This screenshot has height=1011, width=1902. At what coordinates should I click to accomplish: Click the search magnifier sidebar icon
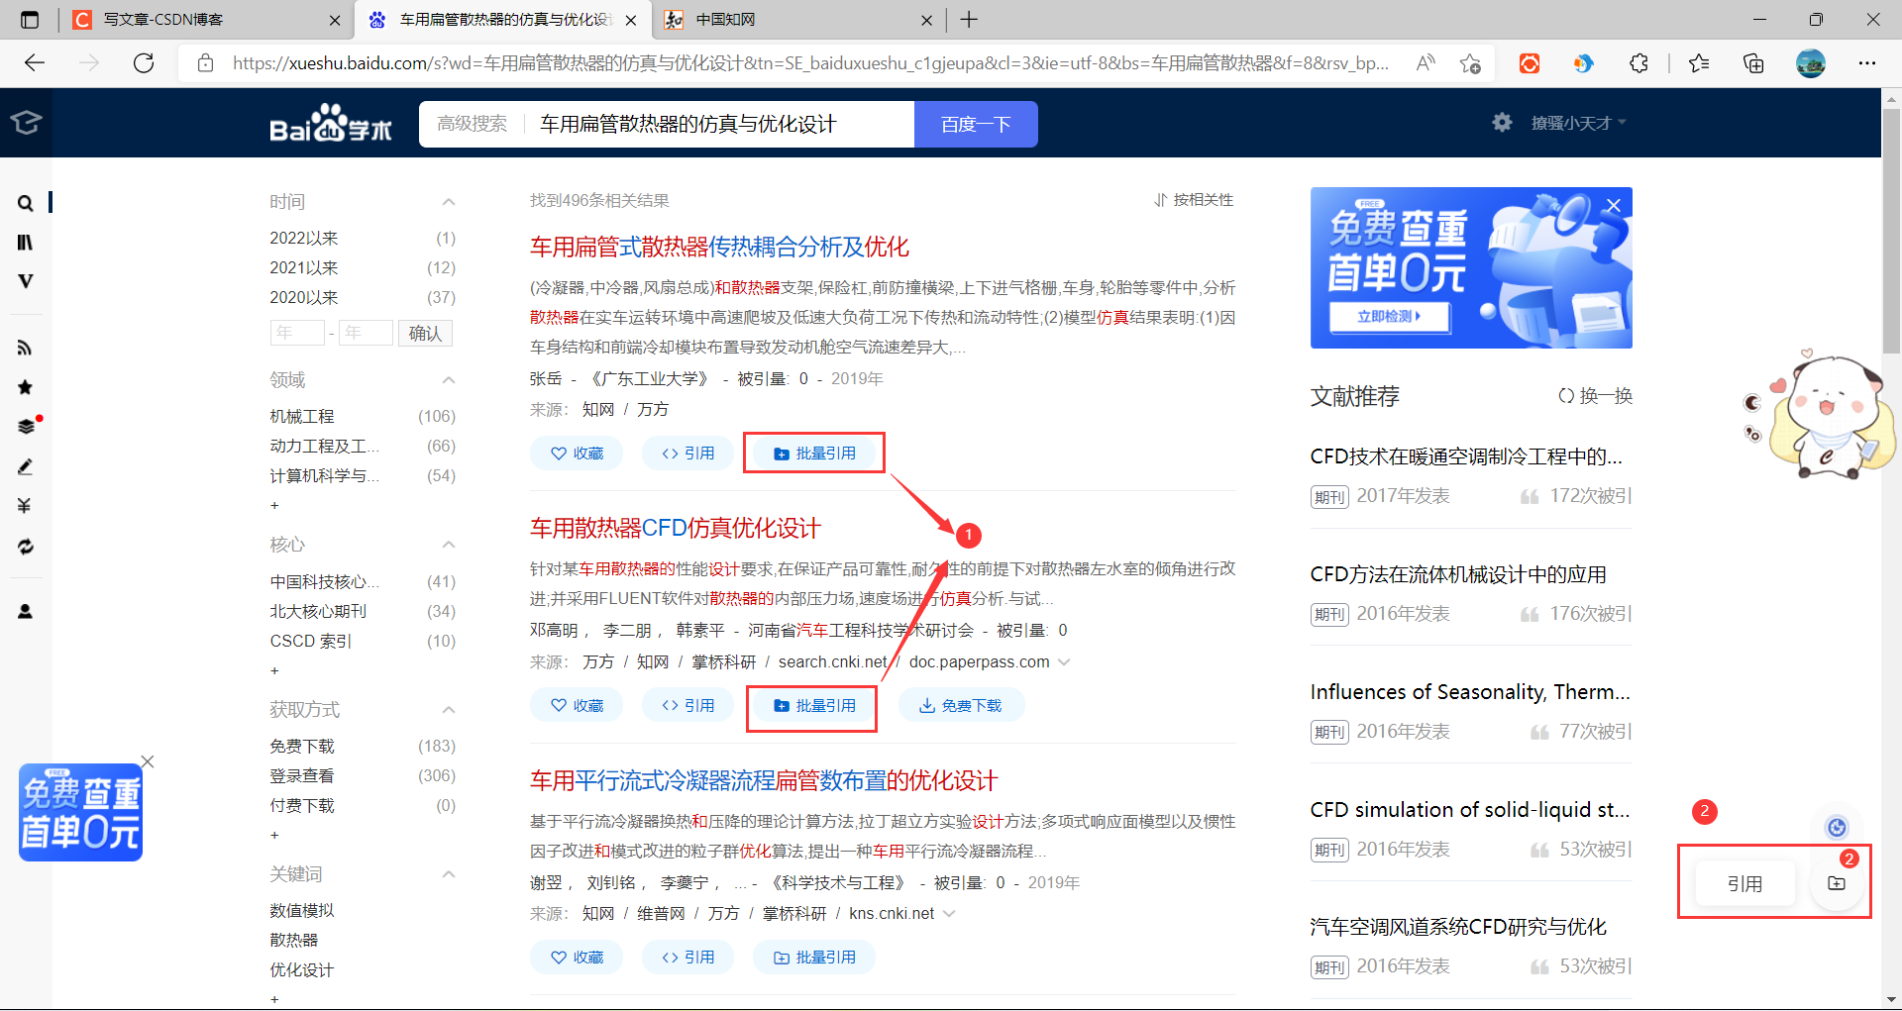pyautogui.click(x=26, y=203)
